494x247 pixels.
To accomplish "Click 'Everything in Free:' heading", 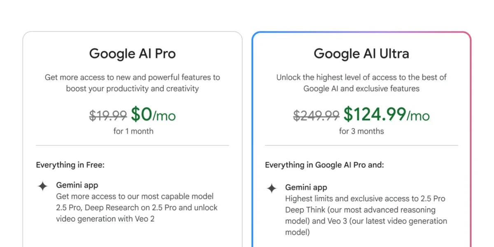I will coord(70,165).
